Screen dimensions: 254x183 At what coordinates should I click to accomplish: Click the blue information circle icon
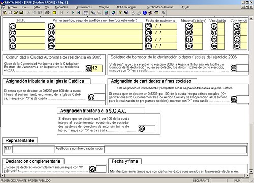pyautogui.click(x=145, y=13)
